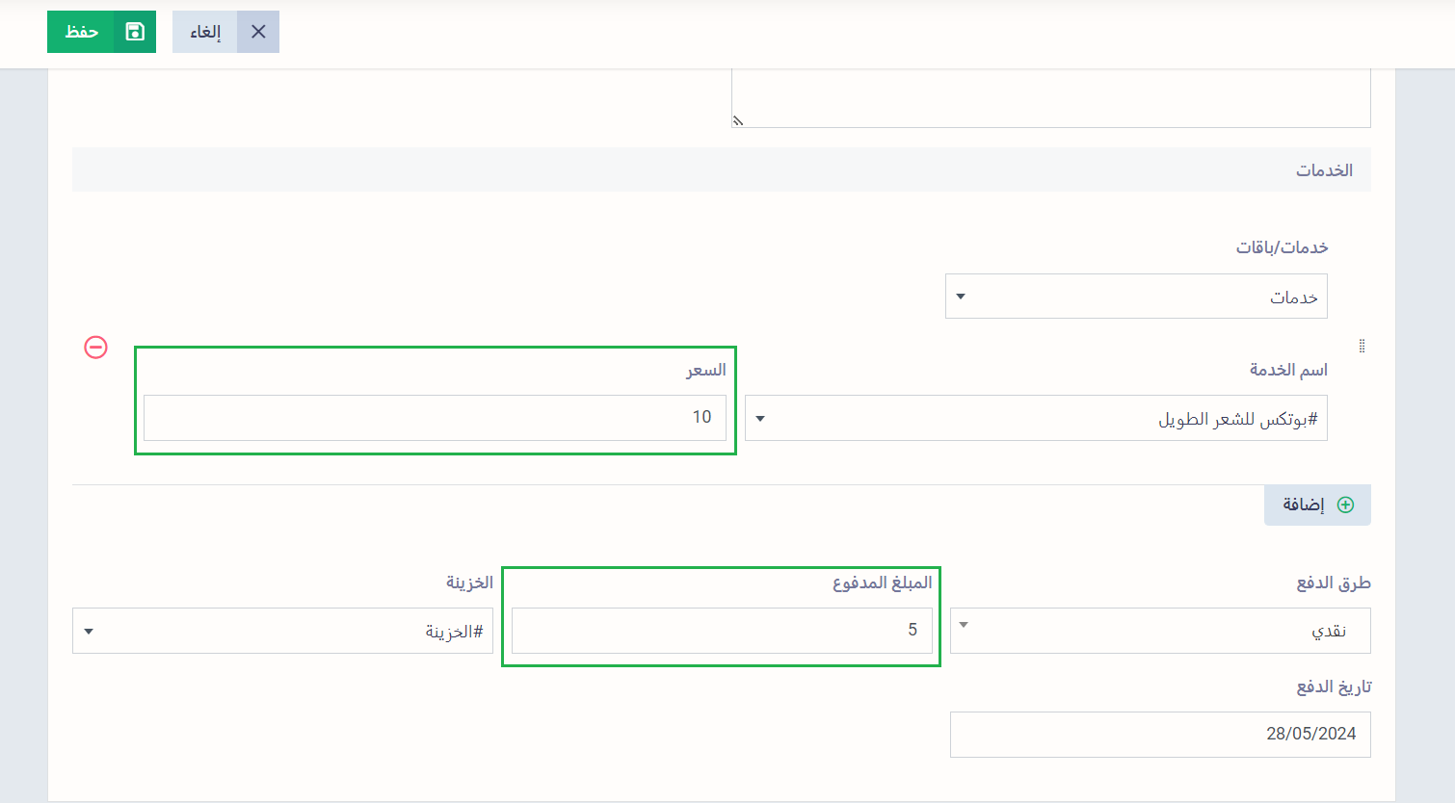Click the إضافة add service button
Viewport: 1455px width, 803px height.
pos(1317,505)
